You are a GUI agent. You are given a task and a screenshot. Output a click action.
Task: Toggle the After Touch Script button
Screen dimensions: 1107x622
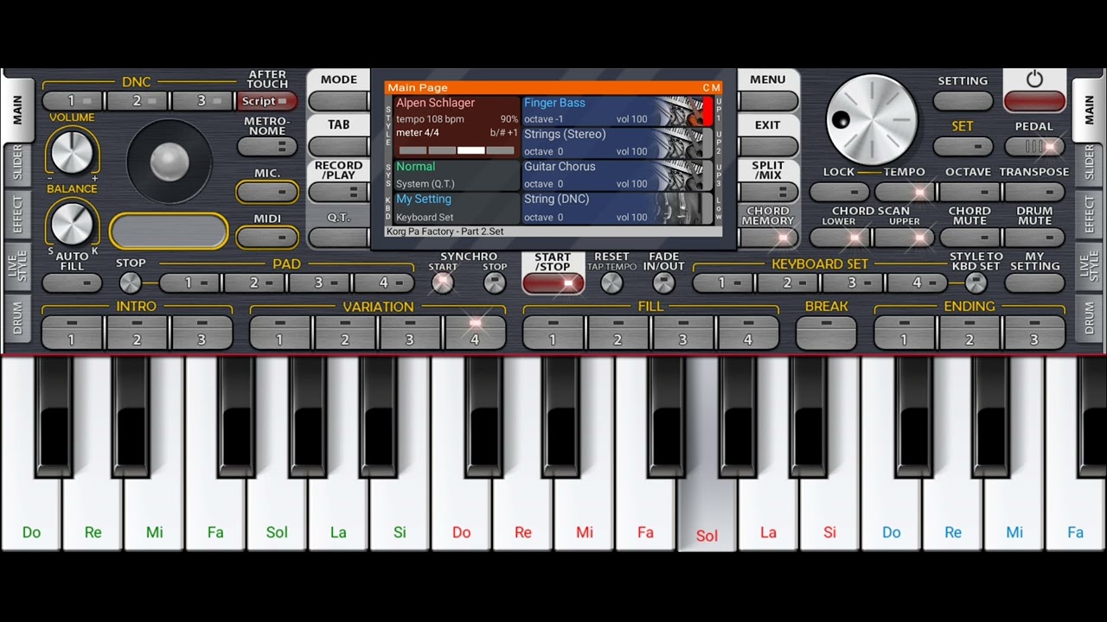pyautogui.click(x=267, y=101)
